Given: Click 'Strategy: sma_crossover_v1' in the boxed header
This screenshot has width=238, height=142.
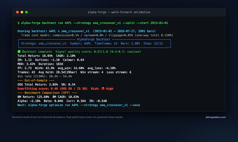Looking at the screenshot, I should 44,43.
